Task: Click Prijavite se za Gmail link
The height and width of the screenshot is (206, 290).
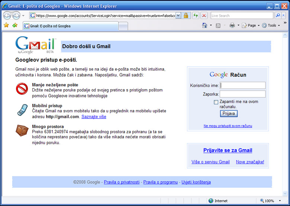Action: [228, 150]
